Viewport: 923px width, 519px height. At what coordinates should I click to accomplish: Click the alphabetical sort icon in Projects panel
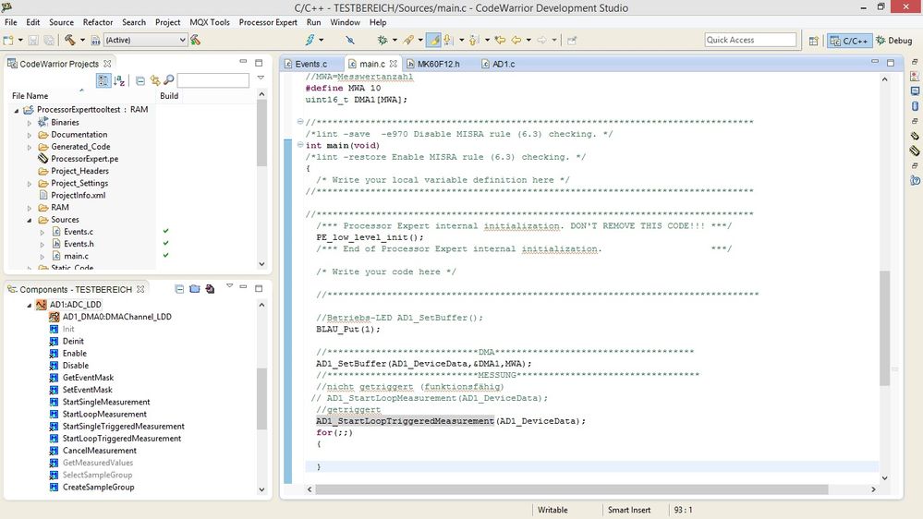click(x=119, y=81)
